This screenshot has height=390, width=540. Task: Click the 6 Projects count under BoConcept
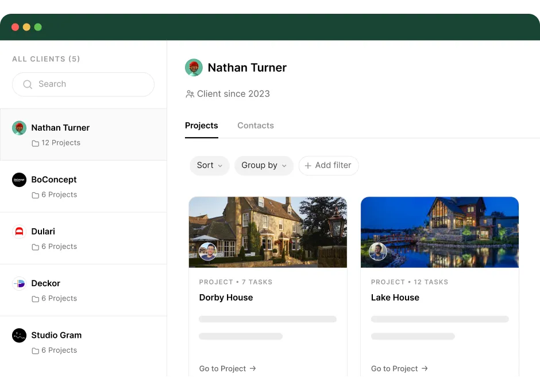click(59, 194)
